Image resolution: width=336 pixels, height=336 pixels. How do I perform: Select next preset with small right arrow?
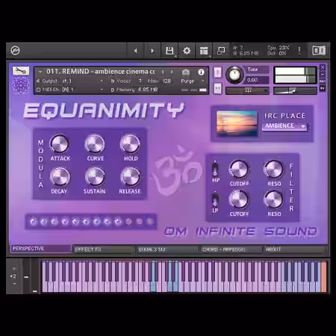[x=172, y=72]
